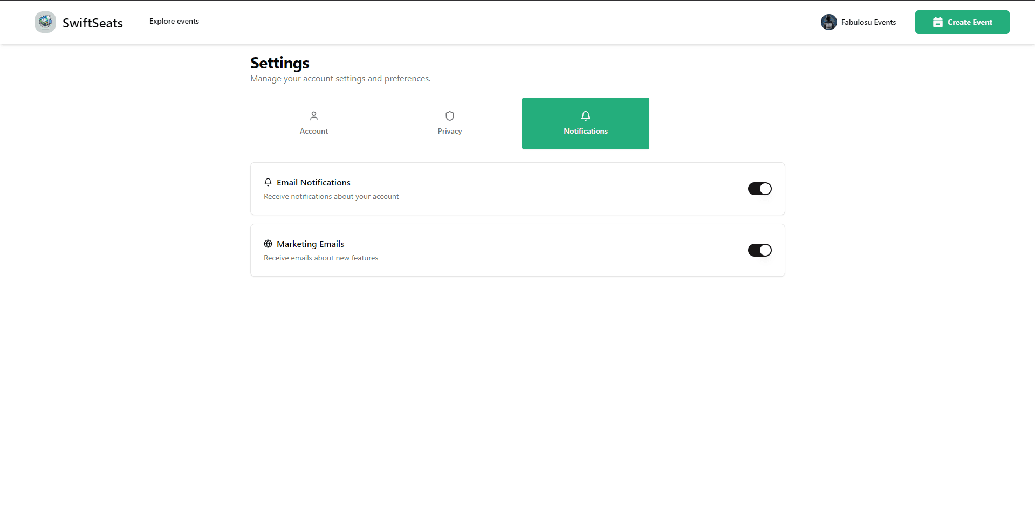Click the Fabulosu Events account name
This screenshot has height=523, width=1035.
coord(869,22)
